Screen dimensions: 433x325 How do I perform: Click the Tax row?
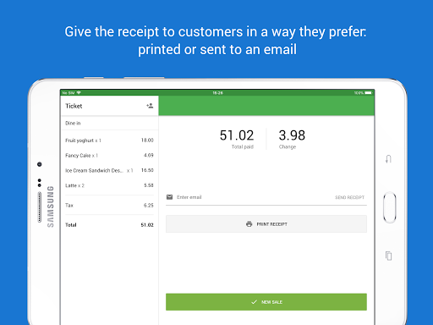tap(109, 205)
